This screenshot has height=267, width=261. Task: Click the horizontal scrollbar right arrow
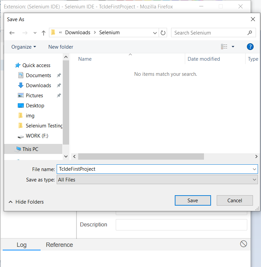click(256, 157)
